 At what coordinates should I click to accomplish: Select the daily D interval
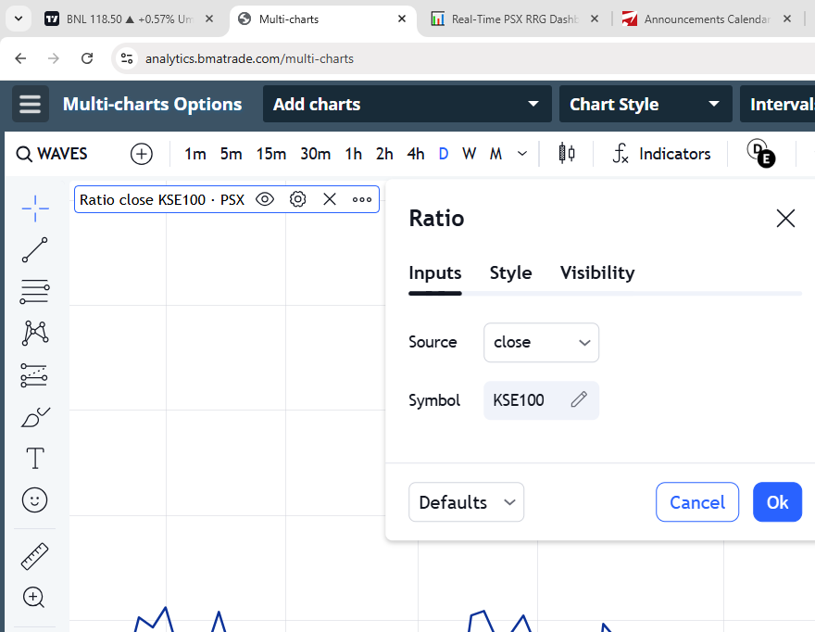[444, 154]
